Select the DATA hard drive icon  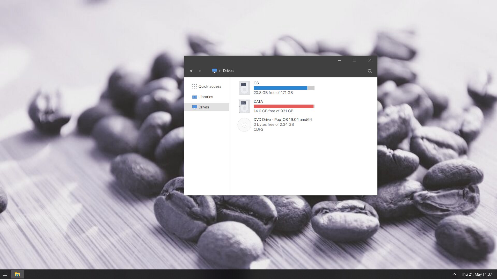coord(244,106)
